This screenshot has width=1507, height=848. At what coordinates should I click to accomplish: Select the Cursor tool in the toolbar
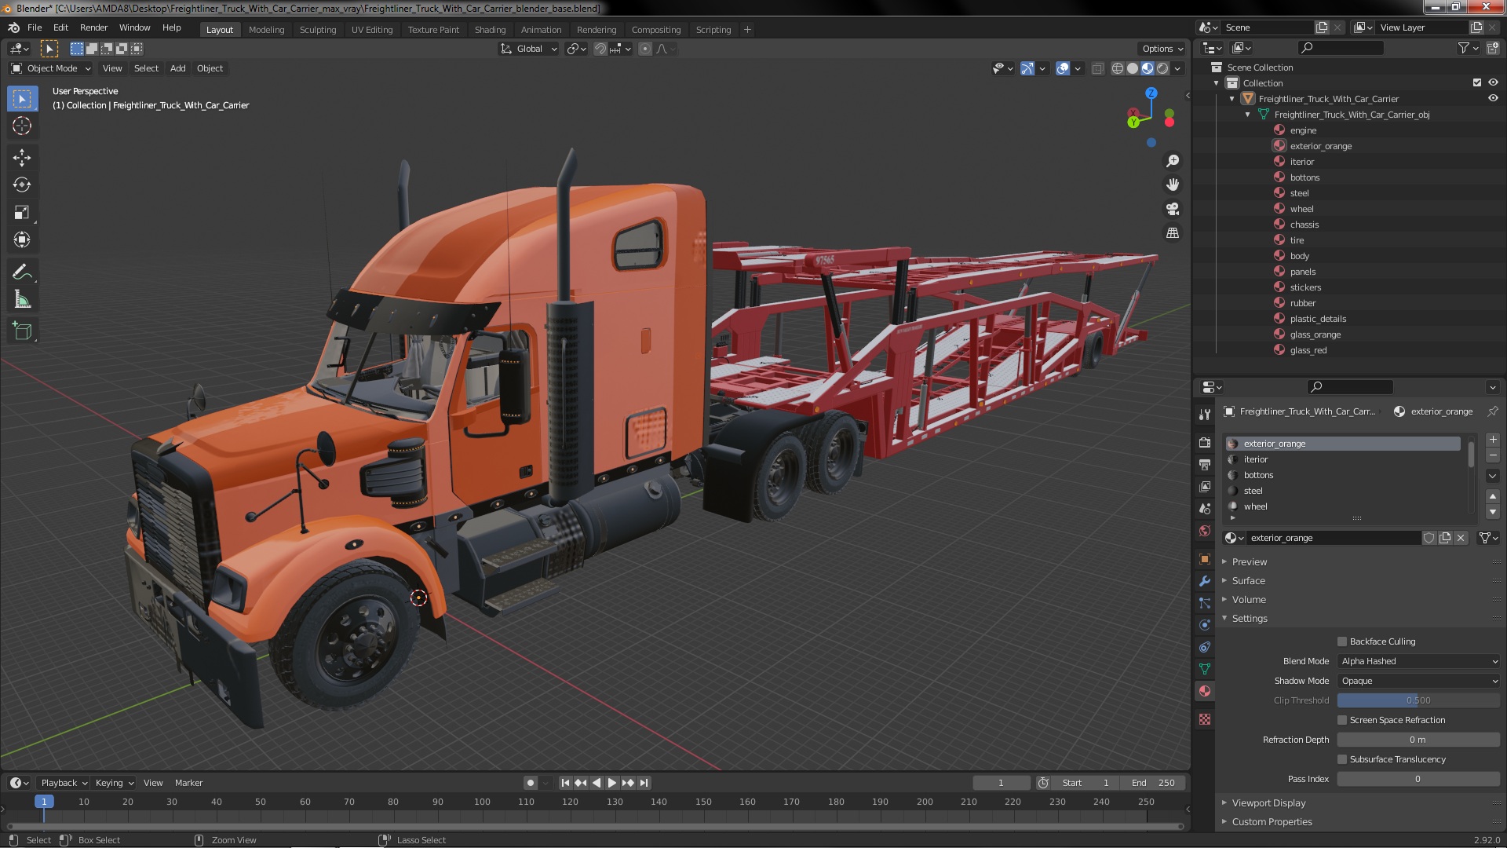(22, 126)
